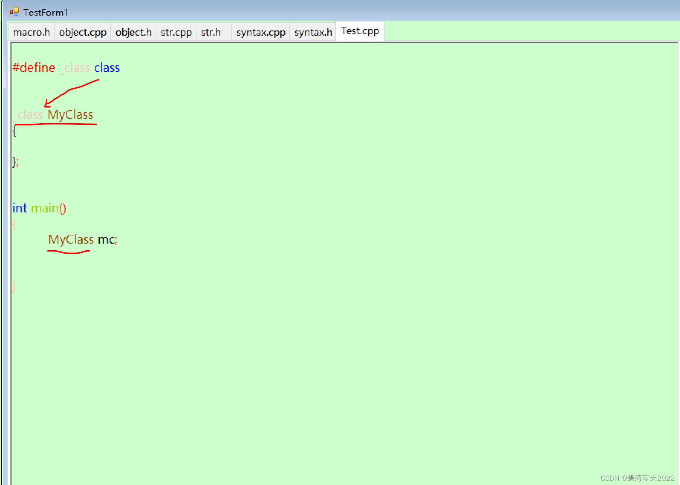Image resolution: width=680 pixels, height=485 pixels.
Task: Click the TestForm1 title bar text
Action: coord(46,12)
